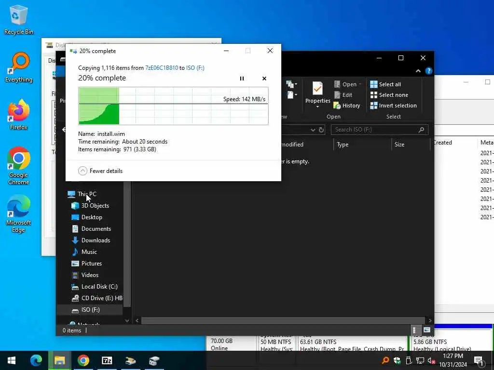This screenshot has width=494, height=370.
Task: Open file History in the ribbon
Action: [346, 106]
